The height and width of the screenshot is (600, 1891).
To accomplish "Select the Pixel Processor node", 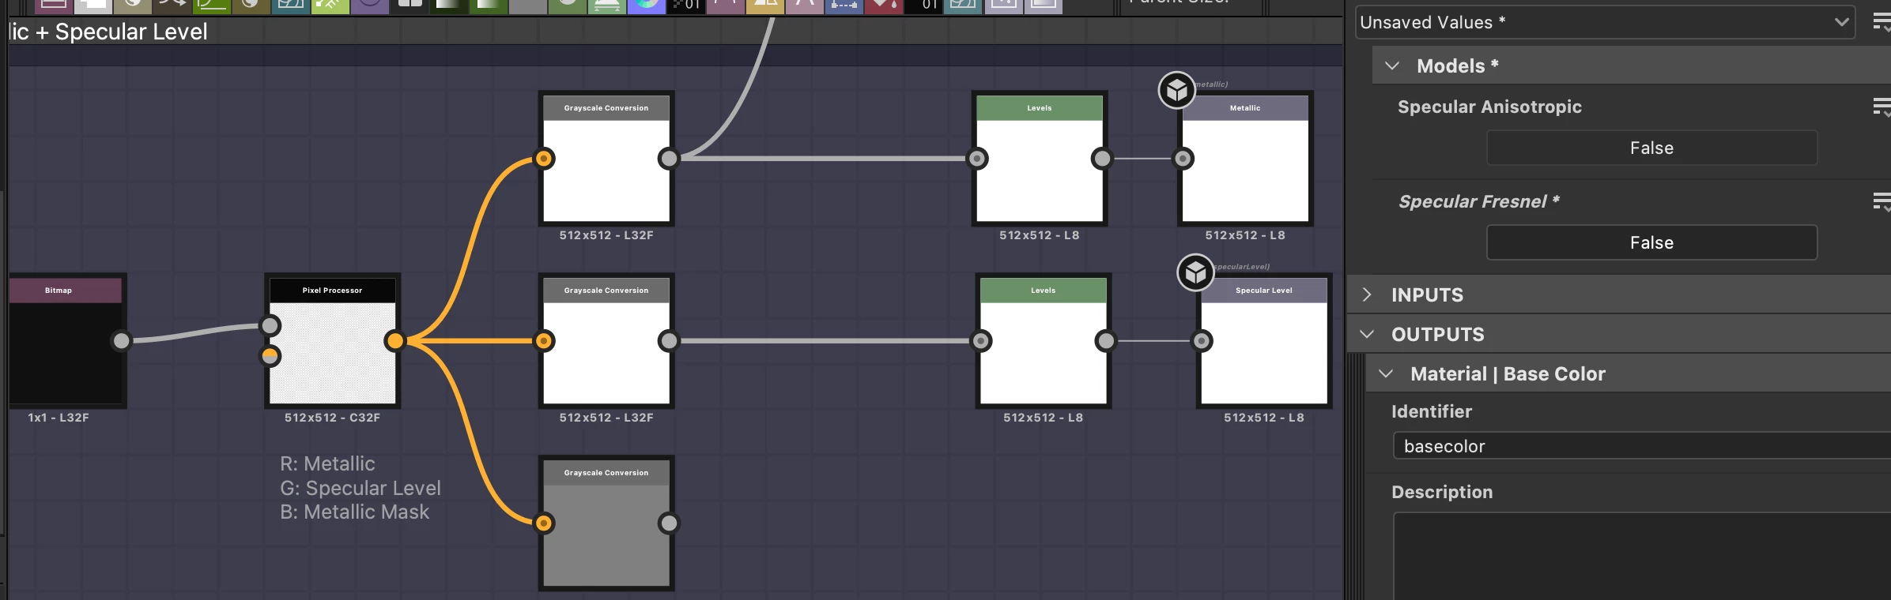I will (332, 340).
